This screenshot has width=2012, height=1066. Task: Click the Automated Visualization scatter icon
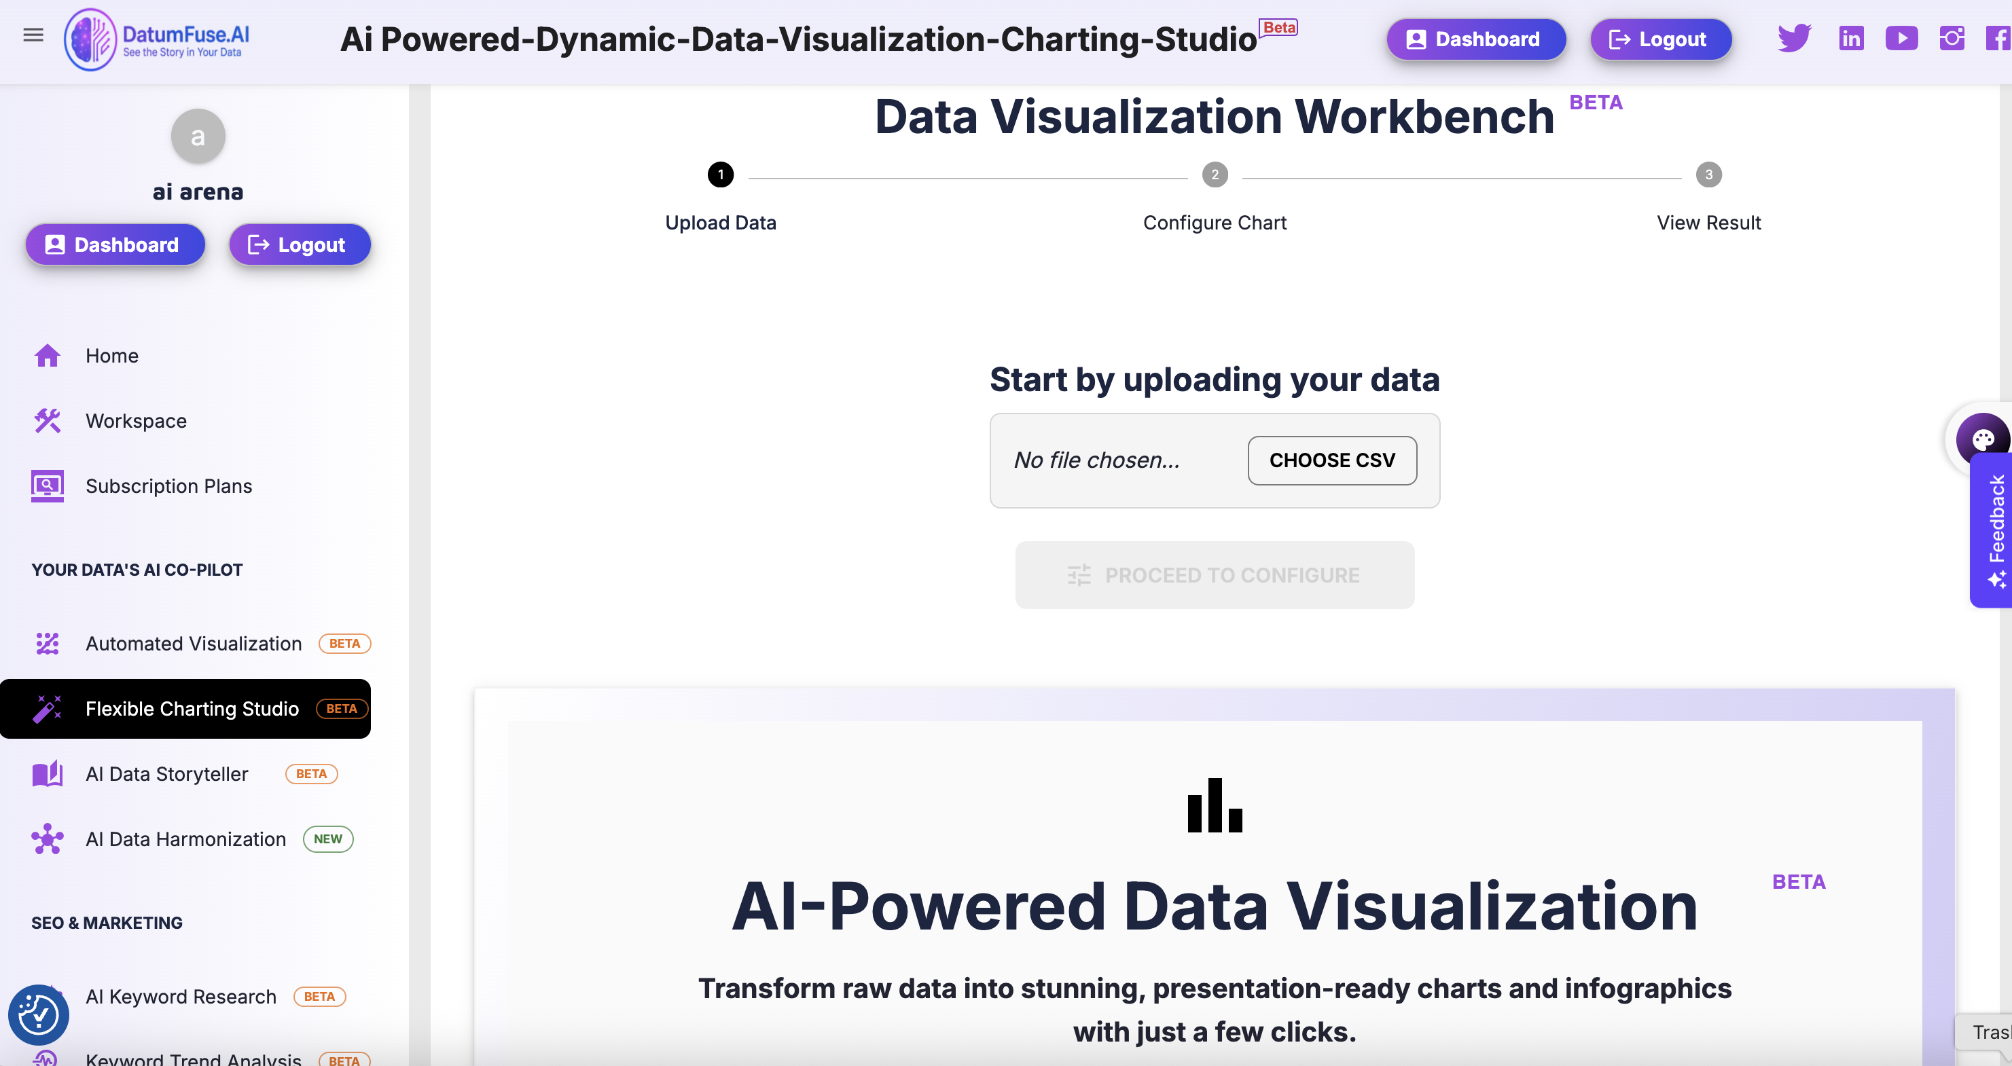coord(48,644)
